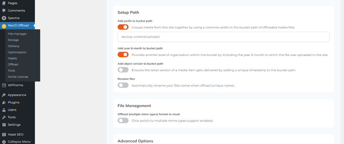The height and width of the screenshot is (144, 344).
Task: Open Appearance menu label
Action: pos(17,95)
